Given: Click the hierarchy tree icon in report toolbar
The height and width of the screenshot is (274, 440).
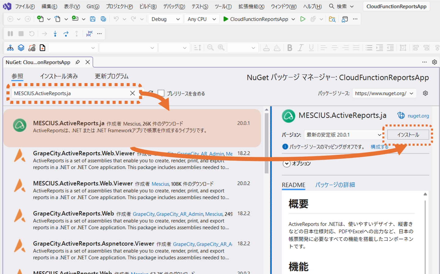Looking at the screenshot, I should [10, 48].
